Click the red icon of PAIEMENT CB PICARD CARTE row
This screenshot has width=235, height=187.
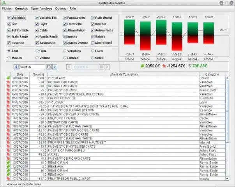[8, 159]
